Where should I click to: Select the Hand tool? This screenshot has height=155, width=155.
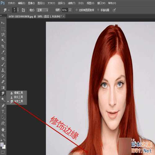pyautogui.click(x=3, y=130)
